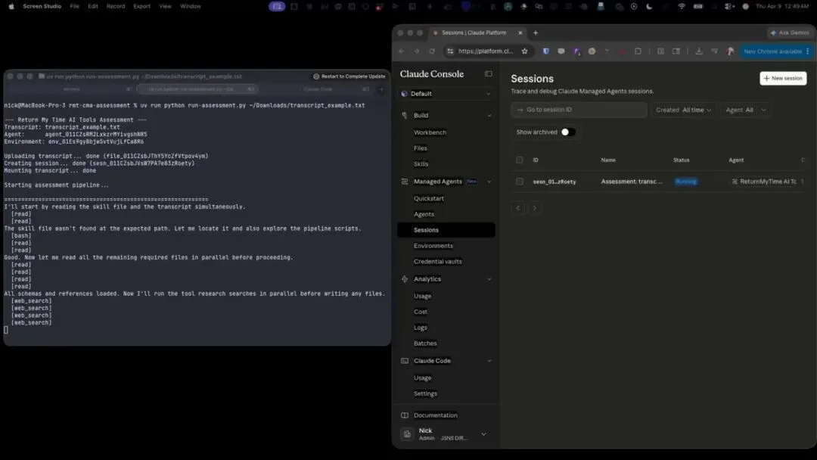Click the Documentation book icon

point(405,415)
